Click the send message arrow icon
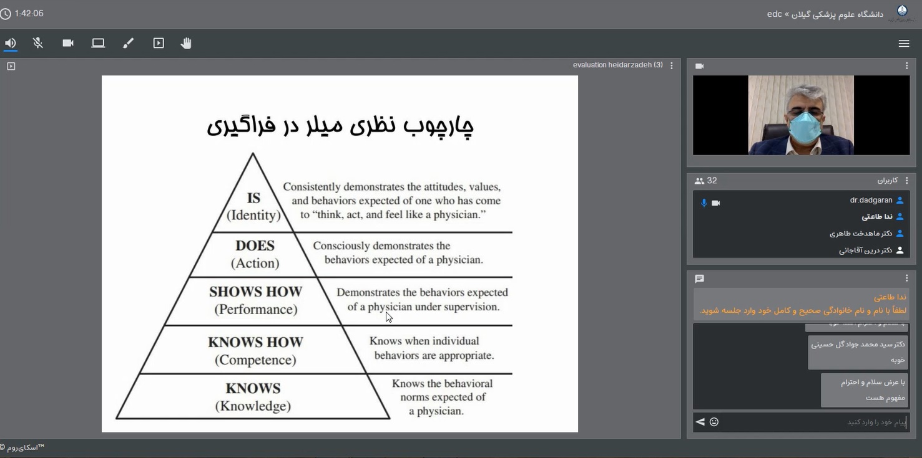Viewport: 922px width, 458px height. coord(700,422)
